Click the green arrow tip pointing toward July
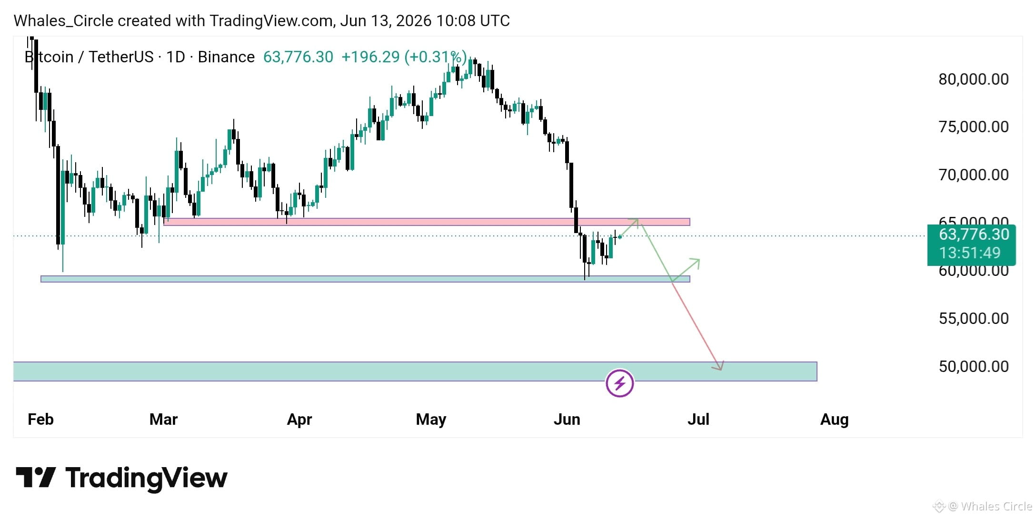This screenshot has height=518, width=1036. pyautogui.click(x=695, y=263)
